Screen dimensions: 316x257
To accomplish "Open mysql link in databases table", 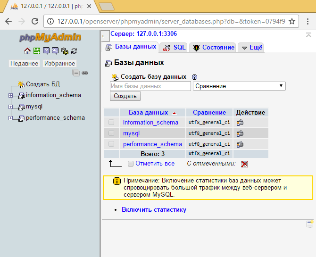I will tap(131, 133).
